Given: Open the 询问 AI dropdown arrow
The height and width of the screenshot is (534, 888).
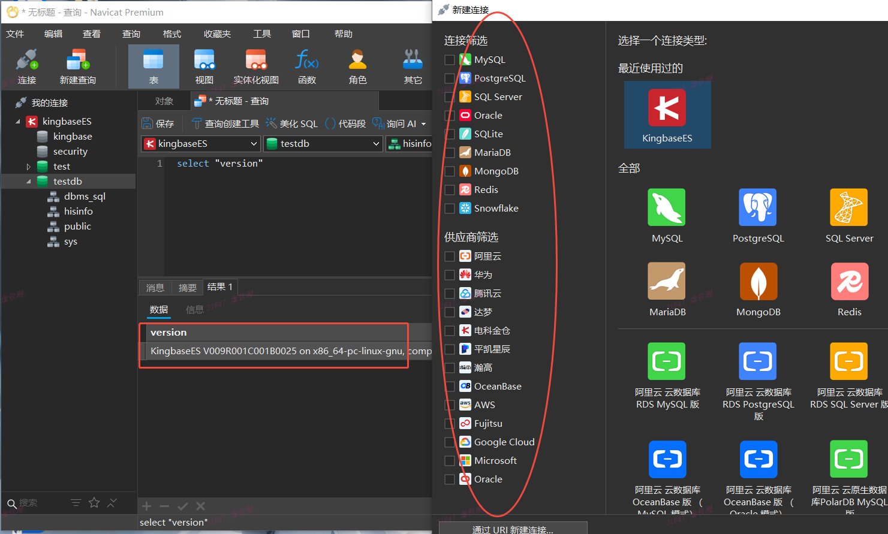Looking at the screenshot, I should tap(424, 124).
